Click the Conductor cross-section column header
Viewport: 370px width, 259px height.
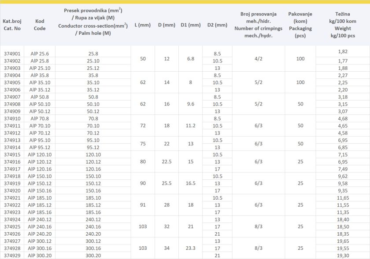(x=93, y=22)
